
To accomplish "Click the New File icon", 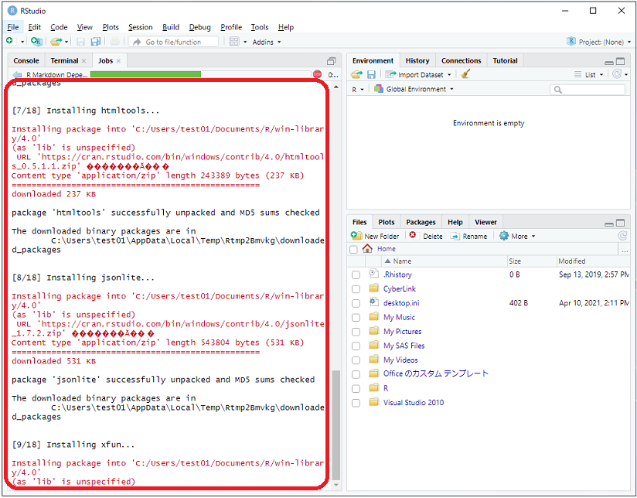I will pyautogui.click(x=10, y=41).
